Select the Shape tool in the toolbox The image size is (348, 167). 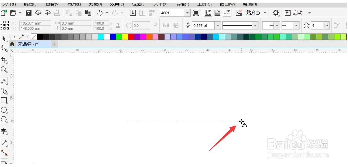pyautogui.click(x=4, y=48)
